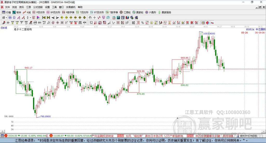Viewport: 266px width, 143px height.
Task: Click the up-arrow scroll button at bottom-left
Action: (x=2, y=131)
